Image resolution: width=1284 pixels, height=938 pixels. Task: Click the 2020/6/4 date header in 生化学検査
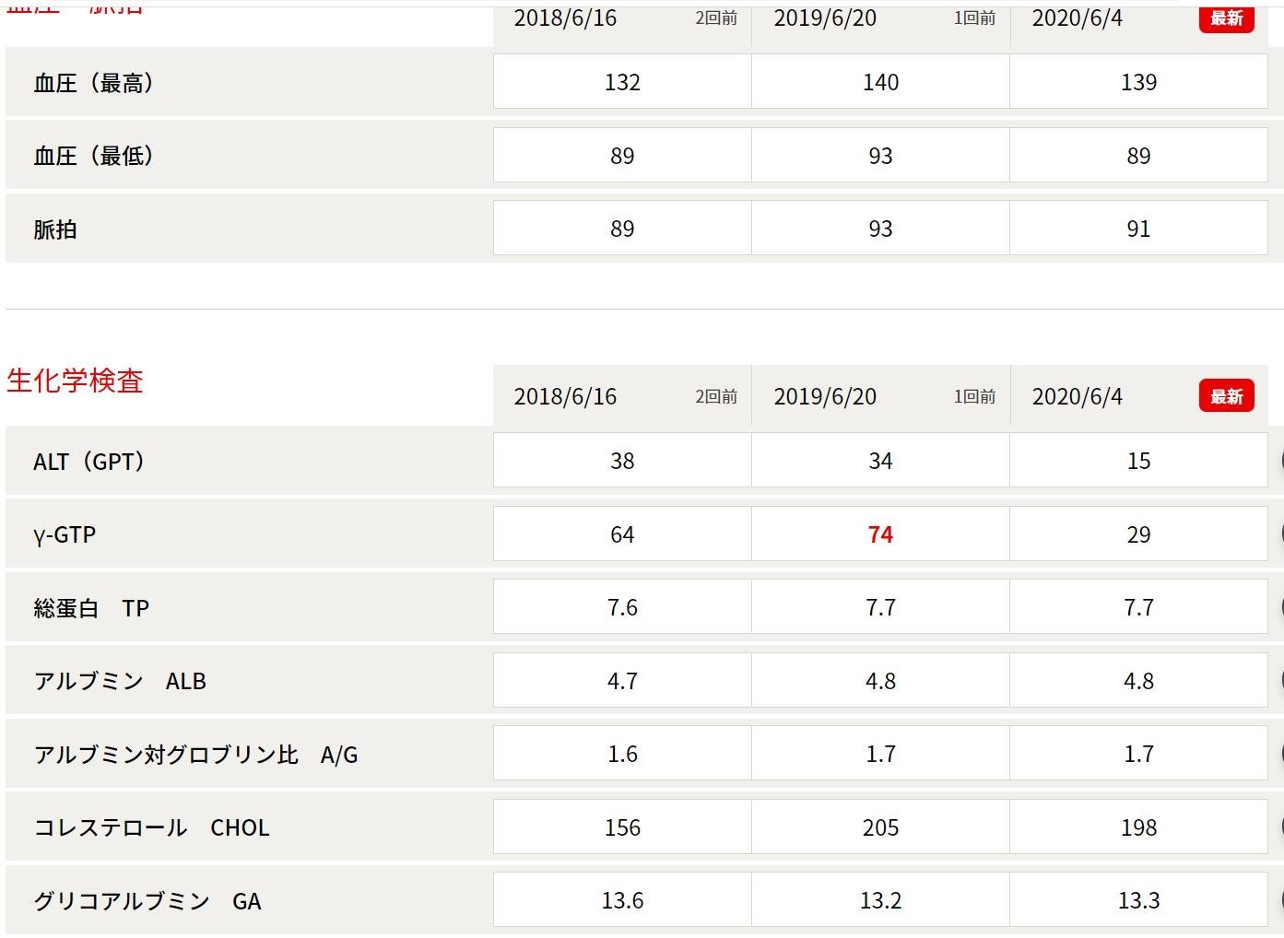1077,396
